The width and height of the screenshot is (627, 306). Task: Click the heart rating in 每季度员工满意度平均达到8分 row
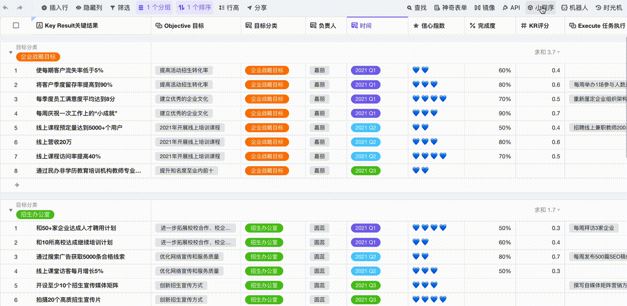pyautogui.click(x=430, y=99)
